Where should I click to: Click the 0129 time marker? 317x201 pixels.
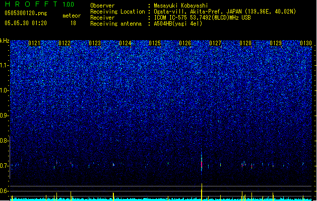(276, 43)
